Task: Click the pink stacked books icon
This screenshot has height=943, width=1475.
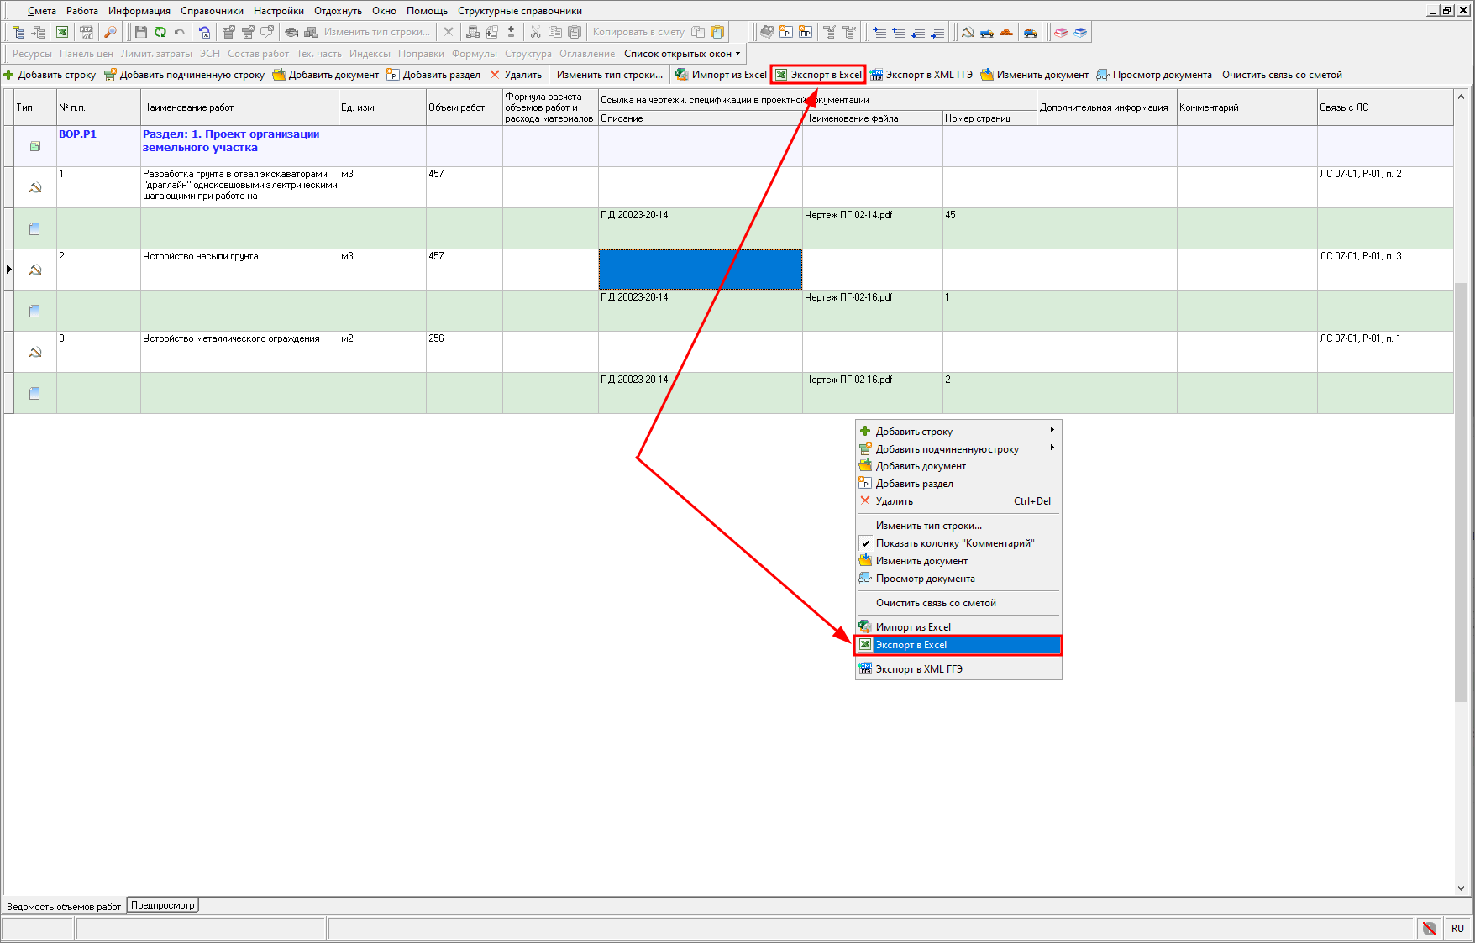Action: [x=1061, y=32]
